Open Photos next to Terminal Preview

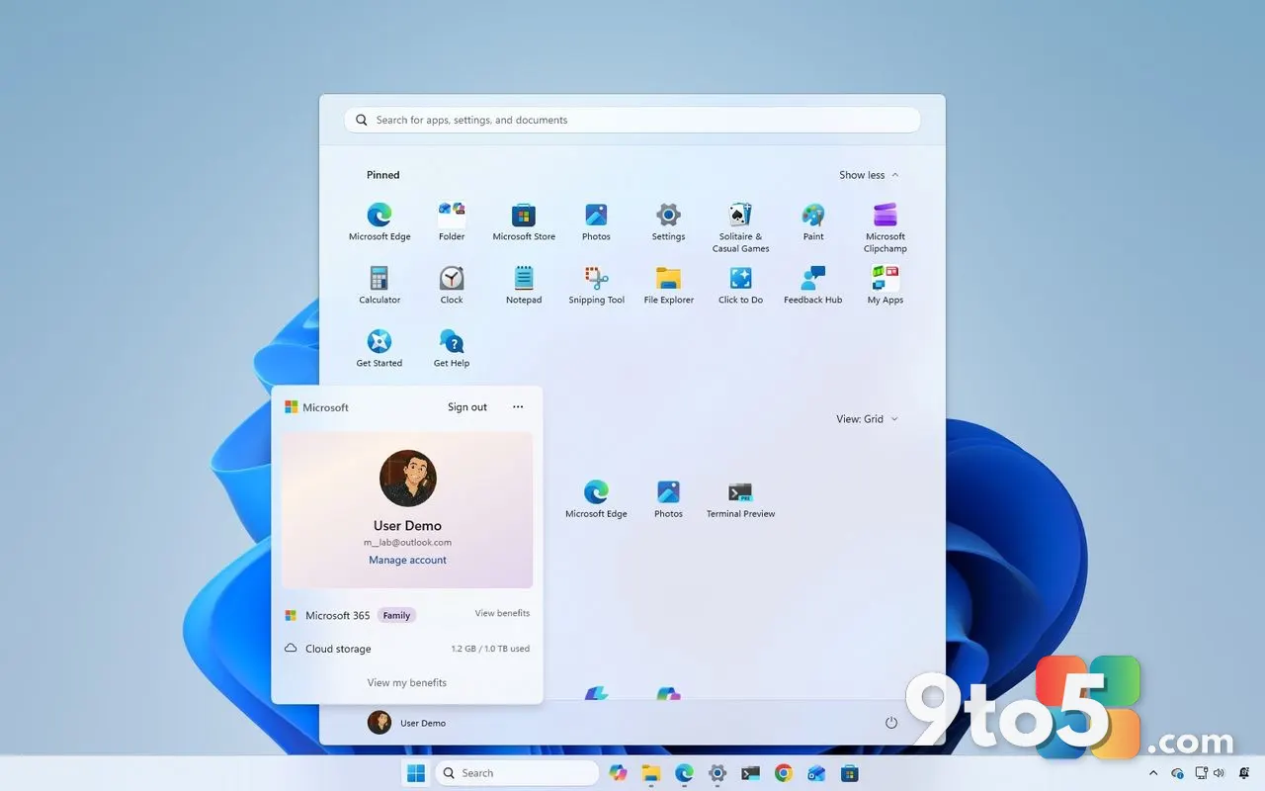pos(668,498)
